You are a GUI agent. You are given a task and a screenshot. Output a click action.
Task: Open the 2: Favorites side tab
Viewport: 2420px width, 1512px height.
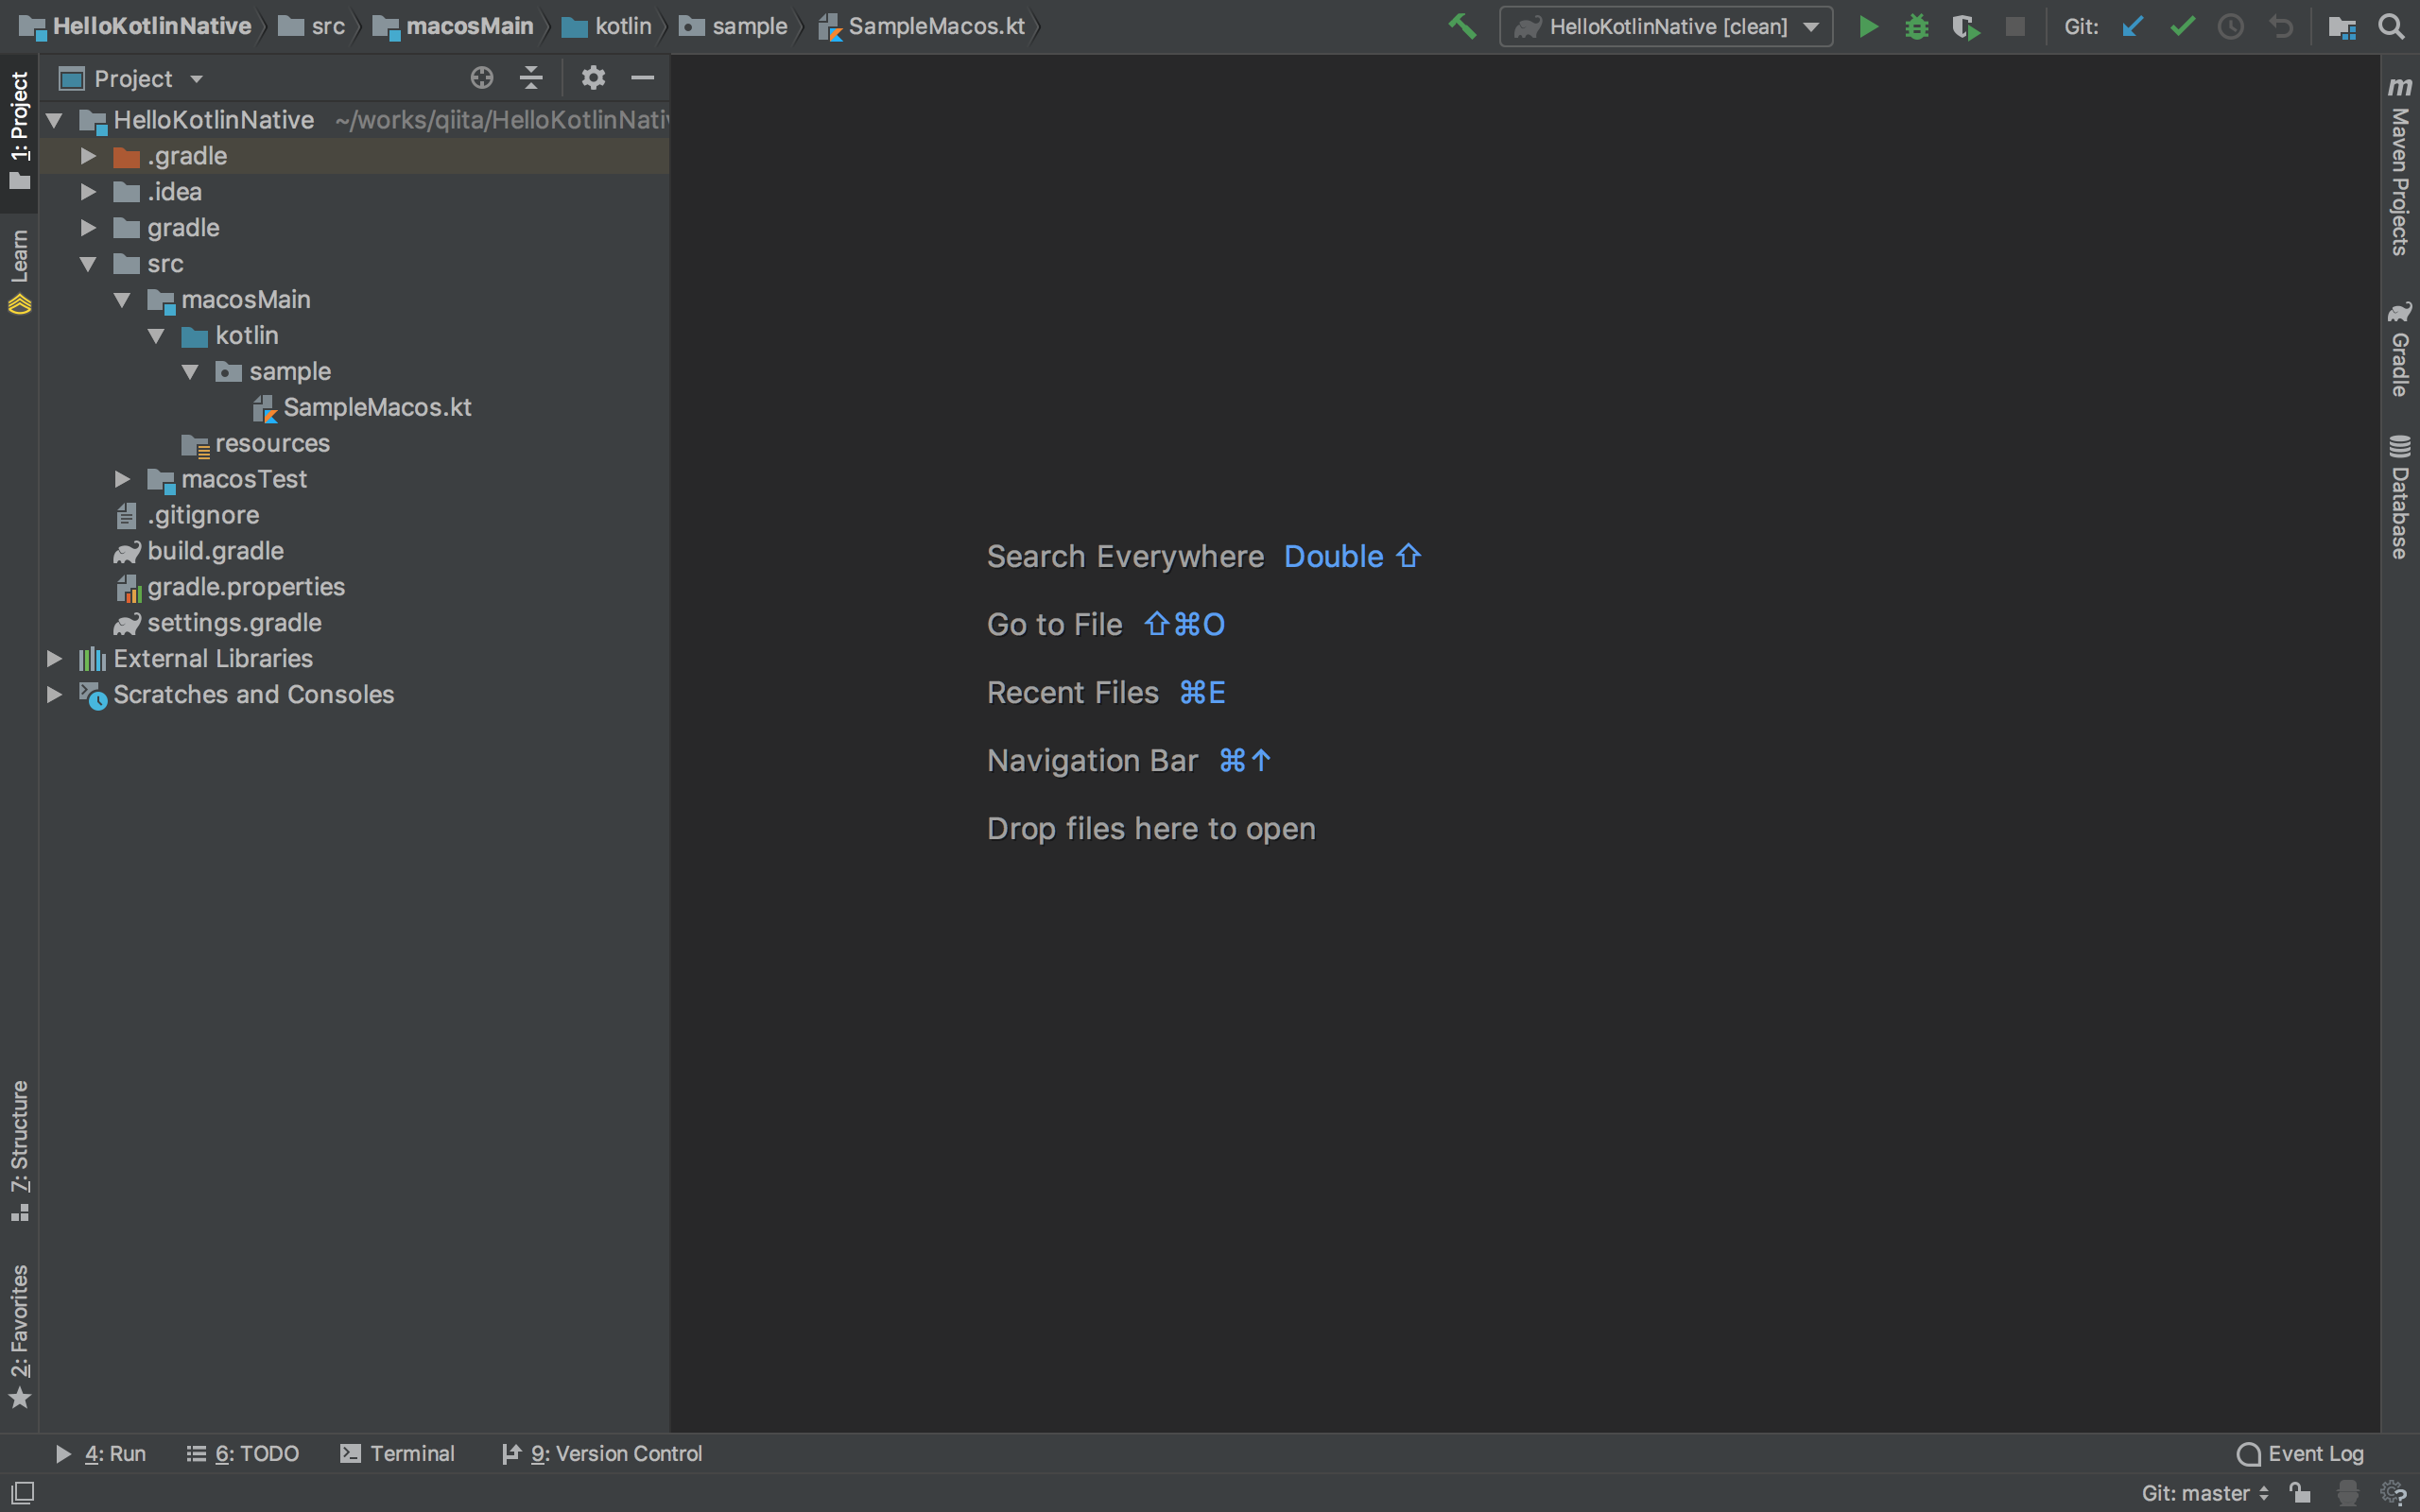[19, 1335]
